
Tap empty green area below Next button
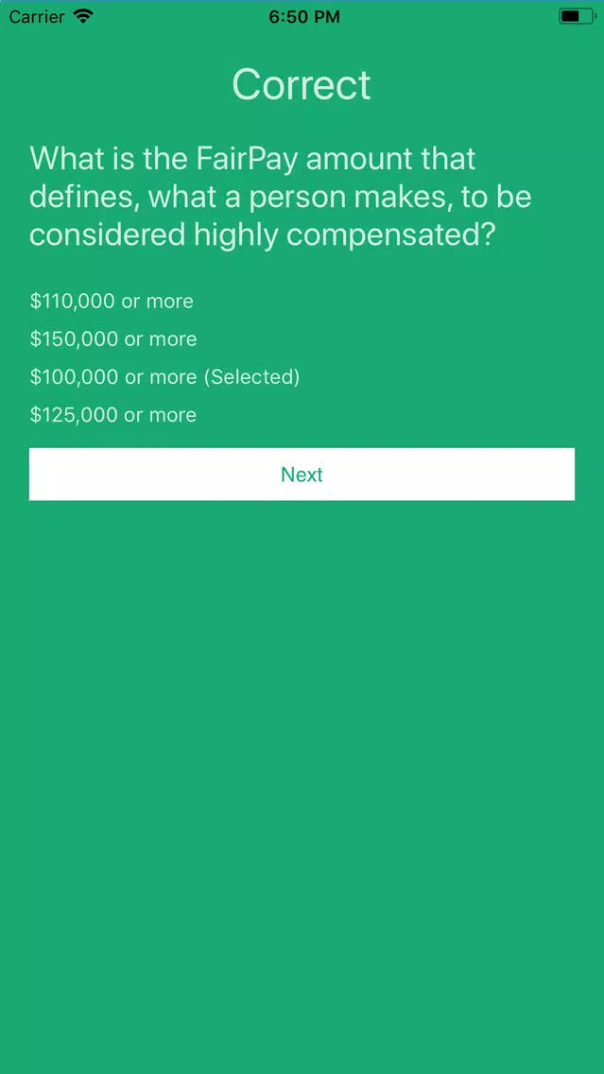pyautogui.click(x=302, y=756)
